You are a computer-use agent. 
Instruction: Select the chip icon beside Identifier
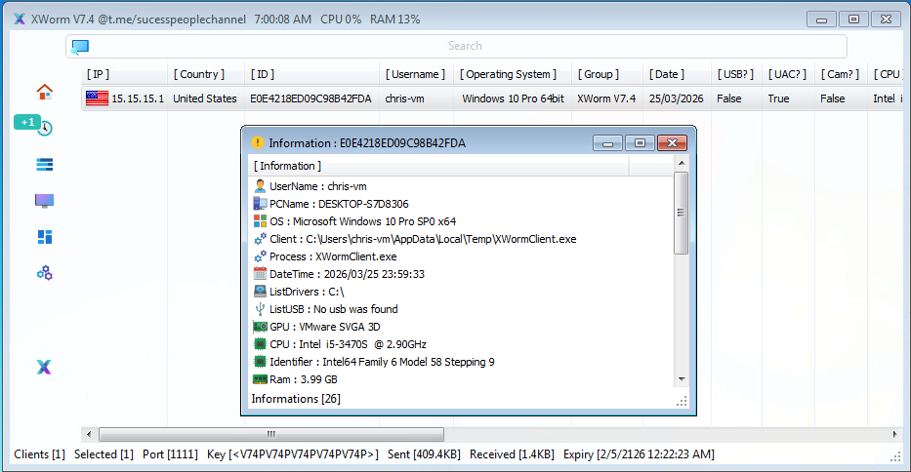coord(260,361)
